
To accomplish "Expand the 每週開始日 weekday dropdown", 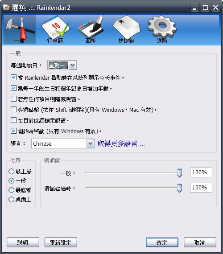I will 73,65.
